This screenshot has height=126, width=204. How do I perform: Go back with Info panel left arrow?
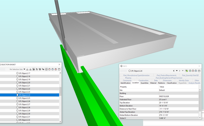click(x=174, y=71)
